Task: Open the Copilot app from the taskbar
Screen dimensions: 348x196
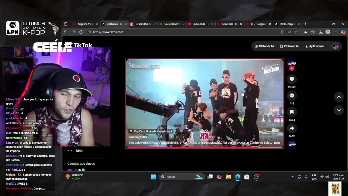Action: (x=219, y=177)
